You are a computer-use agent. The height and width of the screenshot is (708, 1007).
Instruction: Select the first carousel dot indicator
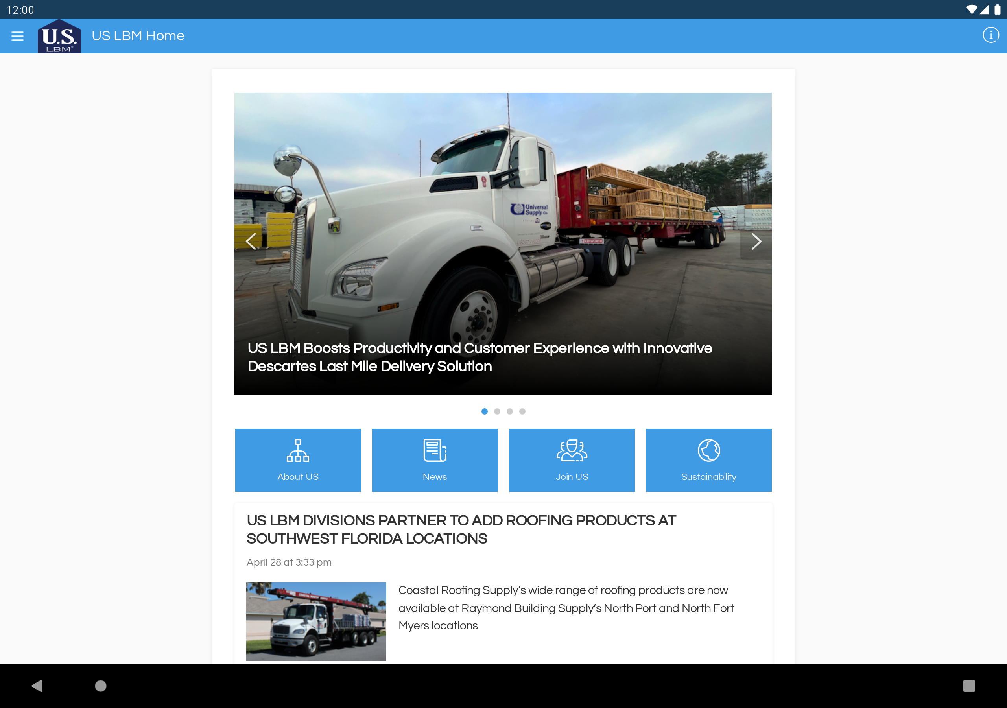(x=484, y=411)
